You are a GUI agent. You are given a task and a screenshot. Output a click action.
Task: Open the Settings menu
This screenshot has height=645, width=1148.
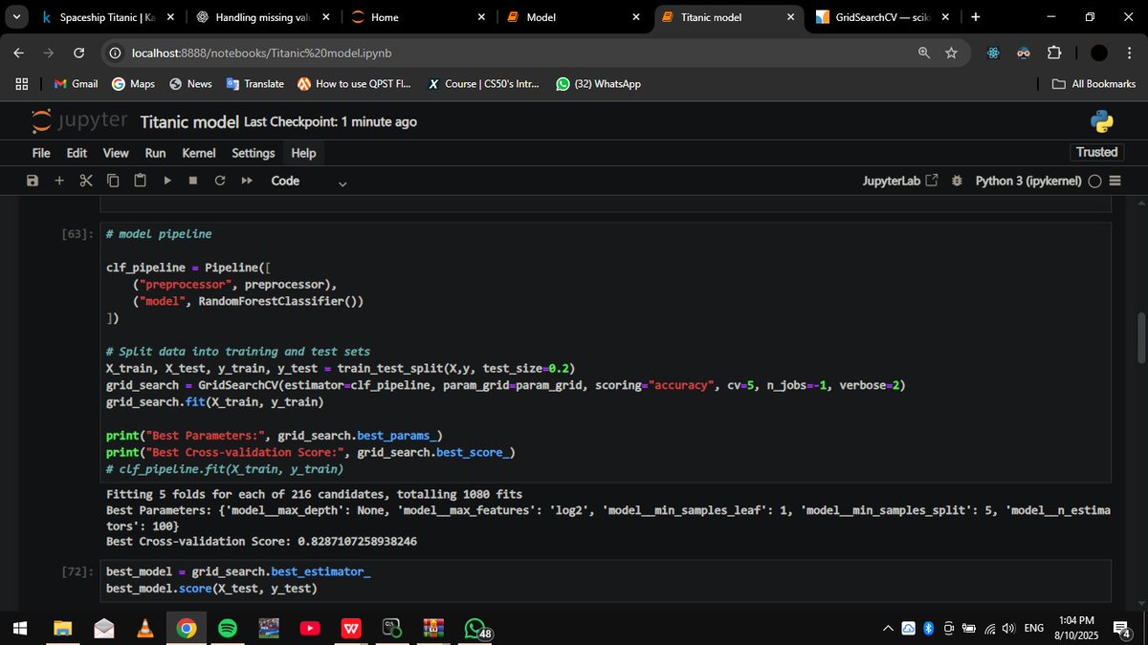click(x=253, y=153)
